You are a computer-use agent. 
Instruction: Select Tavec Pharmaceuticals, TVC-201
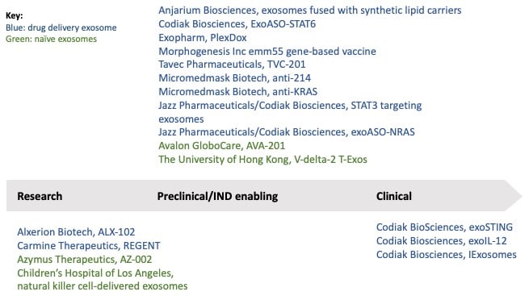232,65
